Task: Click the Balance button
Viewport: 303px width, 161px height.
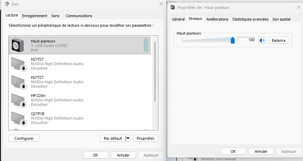Action: pos(279,40)
